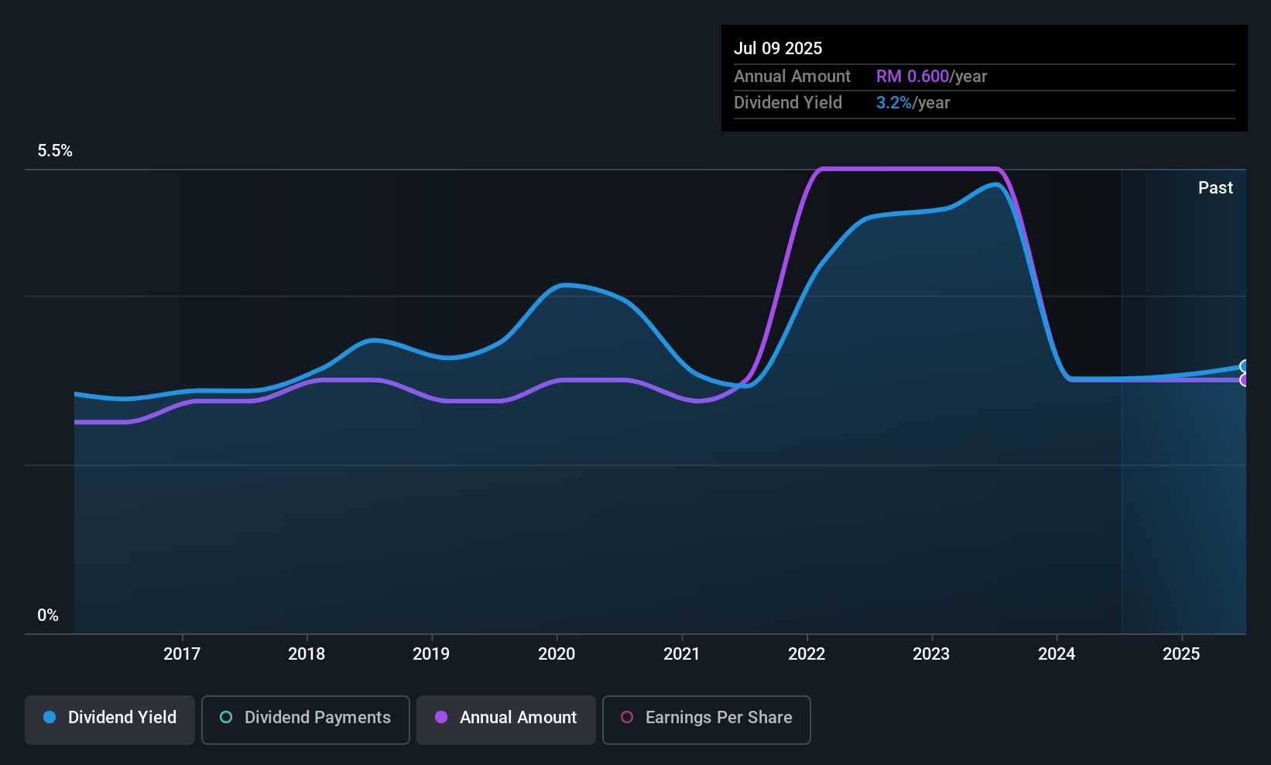Click the 0% y-axis label

[48, 616]
